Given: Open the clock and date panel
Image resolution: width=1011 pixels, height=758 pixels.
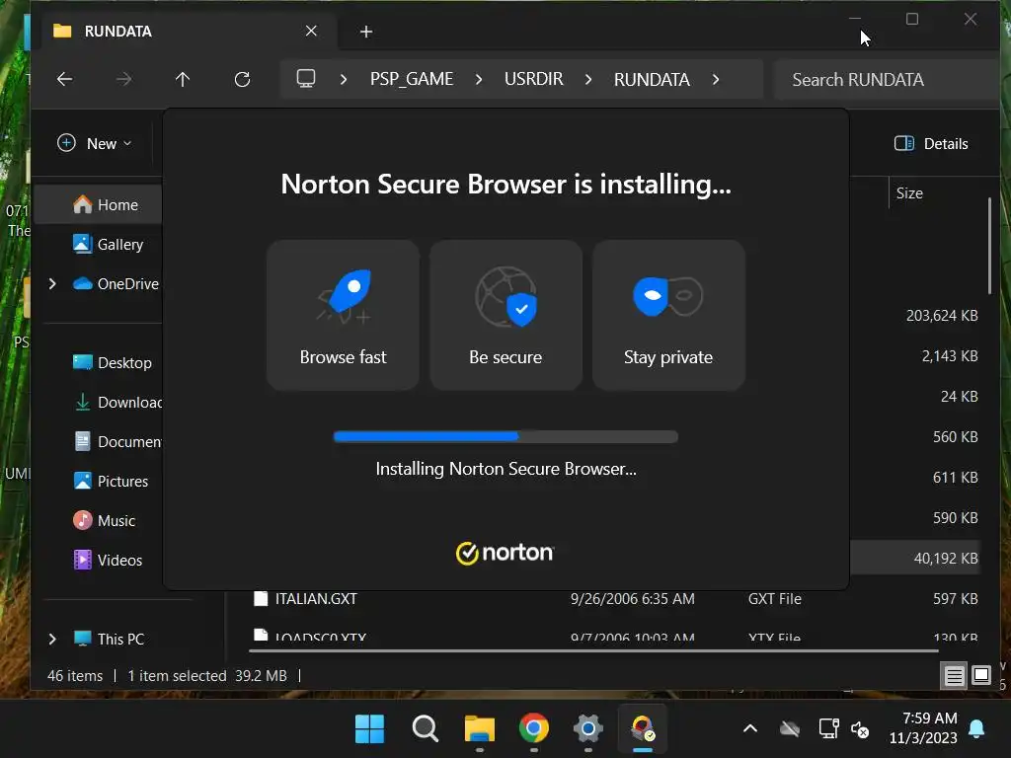Looking at the screenshot, I should pyautogui.click(x=923, y=727).
